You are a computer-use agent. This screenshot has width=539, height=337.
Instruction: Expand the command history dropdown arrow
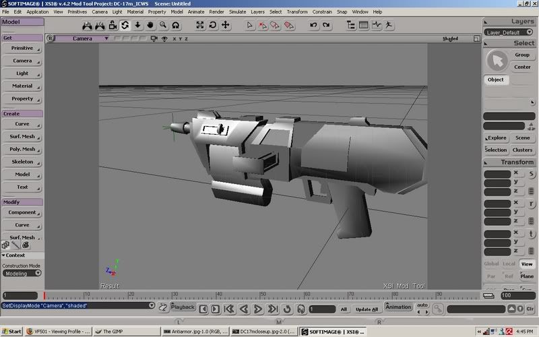point(152,305)
